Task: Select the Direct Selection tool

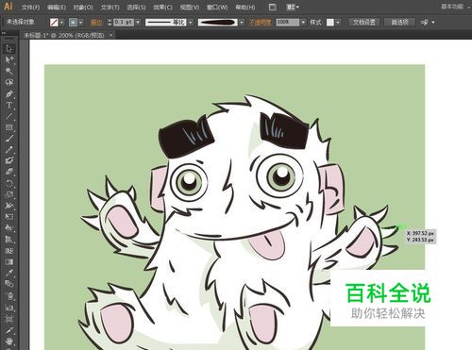Action: pos(8,59)
